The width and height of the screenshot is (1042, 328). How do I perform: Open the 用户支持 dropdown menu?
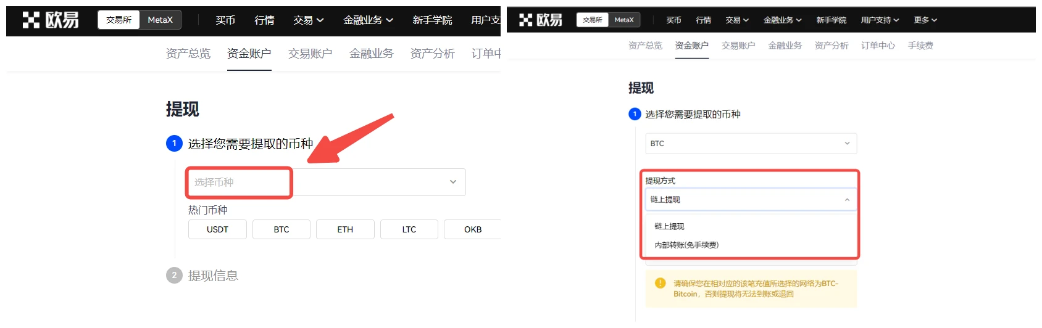point(880,20)
